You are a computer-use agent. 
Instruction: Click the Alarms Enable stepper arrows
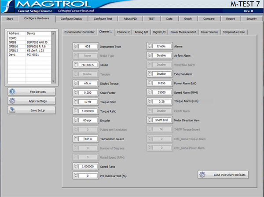(150, 46)
